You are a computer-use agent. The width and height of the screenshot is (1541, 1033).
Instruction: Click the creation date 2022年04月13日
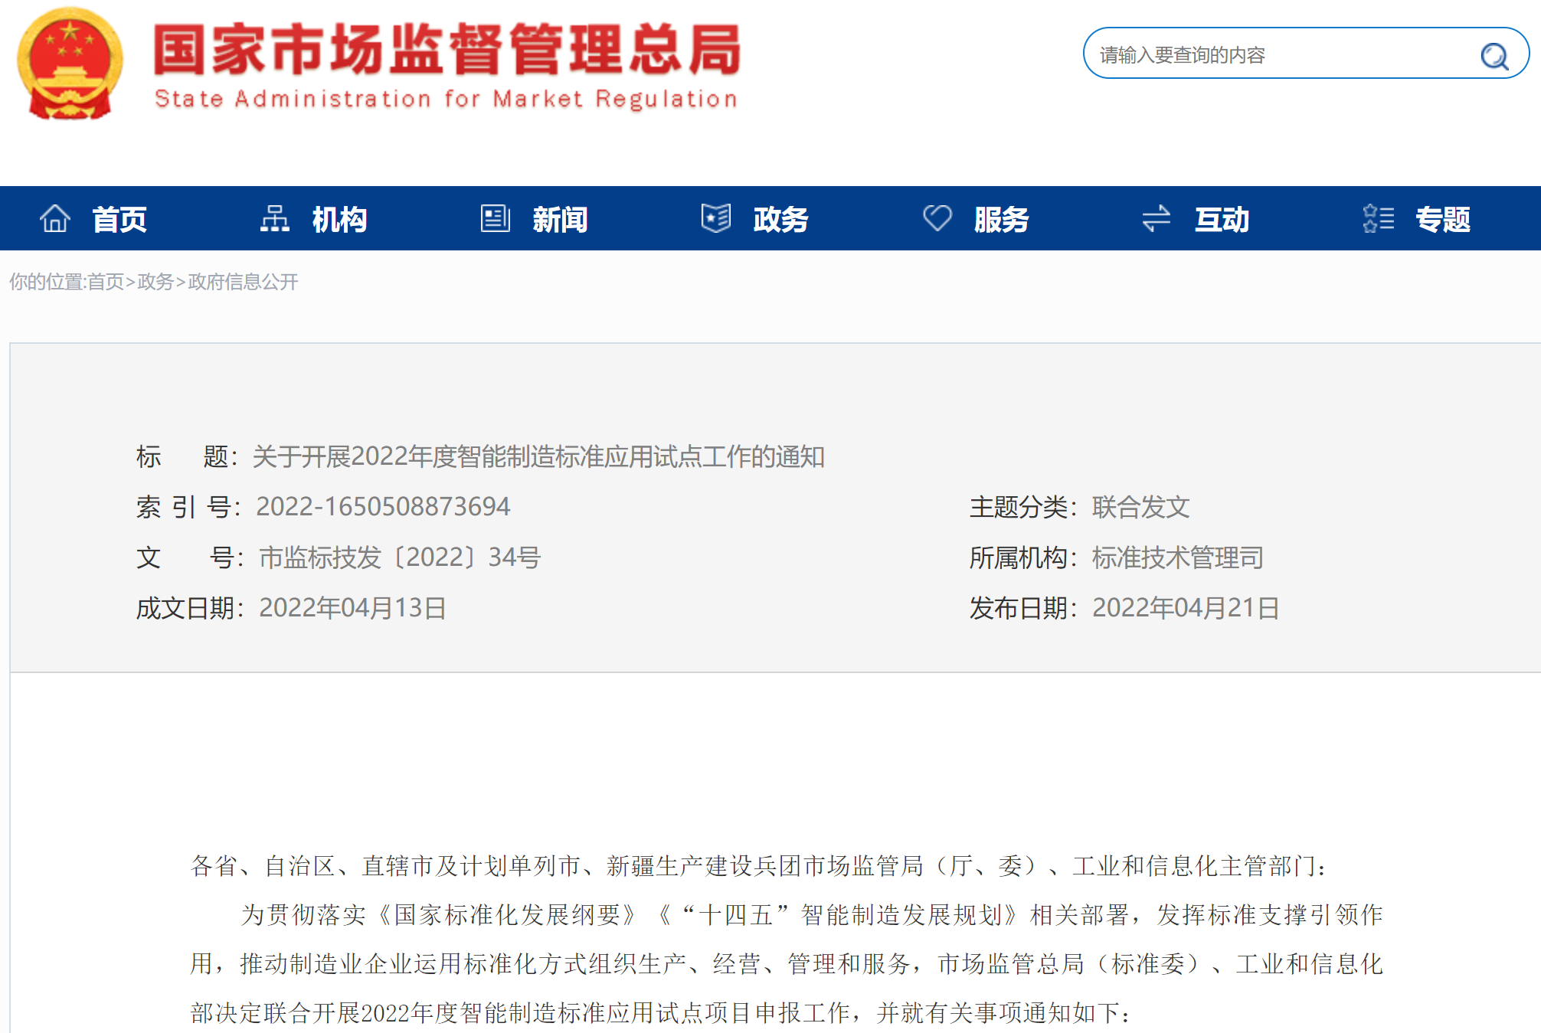(x=352, y=608)
